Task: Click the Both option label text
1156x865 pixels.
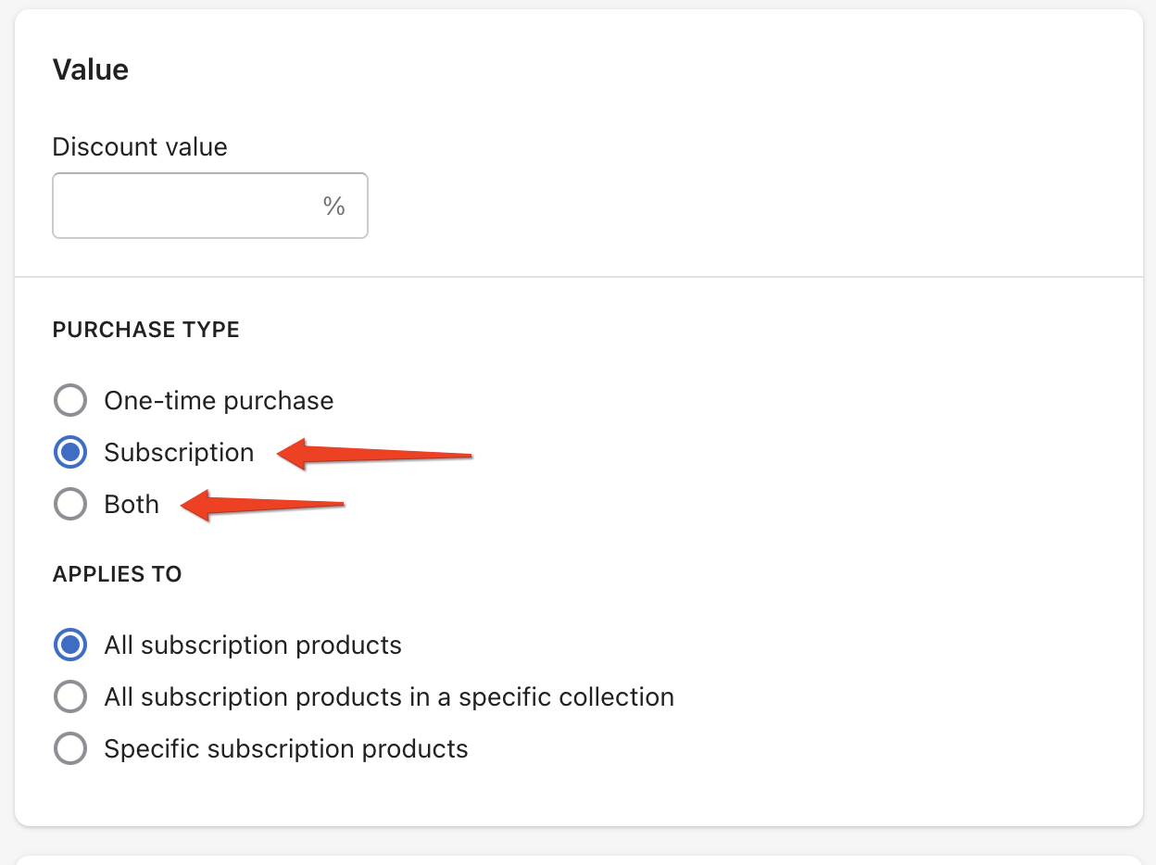Action: click(131, 504)
